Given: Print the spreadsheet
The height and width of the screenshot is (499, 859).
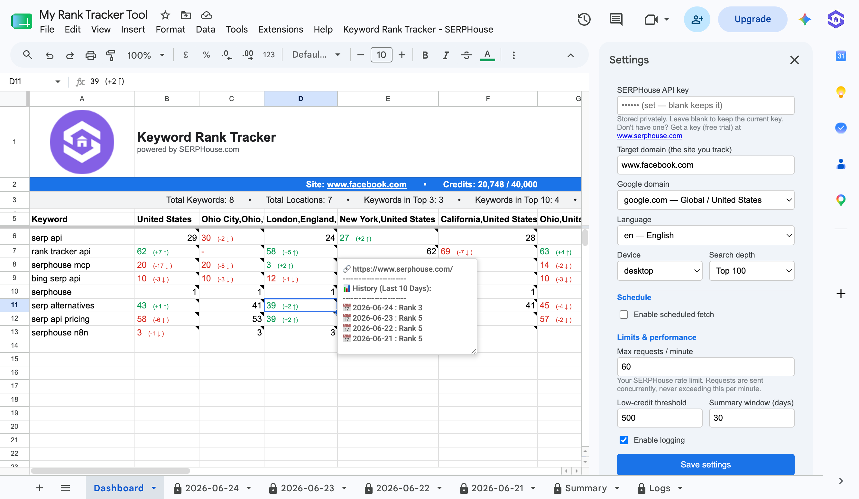Looking at the screenshot, I should coord(90,55).
